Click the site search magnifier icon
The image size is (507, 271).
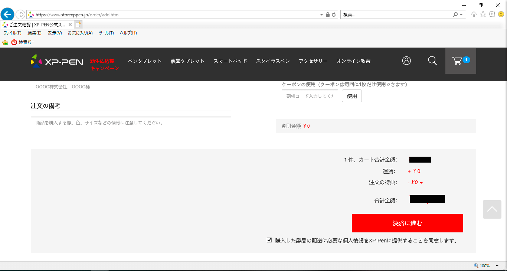432,61
